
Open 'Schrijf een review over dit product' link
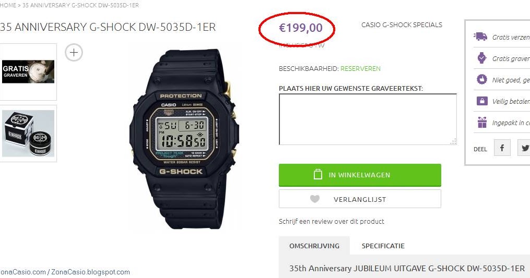pos(331,222)
